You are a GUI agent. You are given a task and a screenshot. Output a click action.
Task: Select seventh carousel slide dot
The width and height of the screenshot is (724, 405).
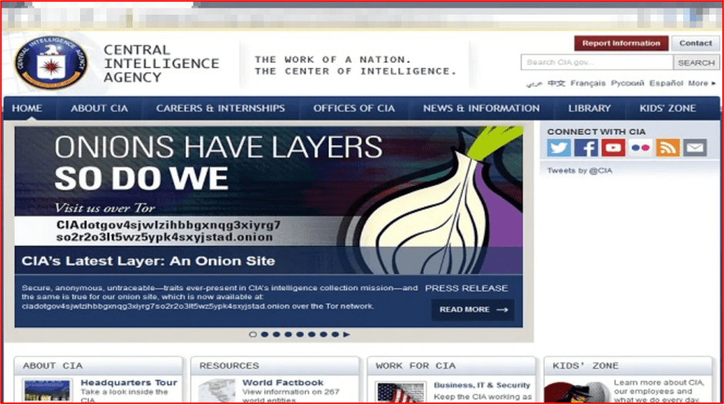coord(323,334)
